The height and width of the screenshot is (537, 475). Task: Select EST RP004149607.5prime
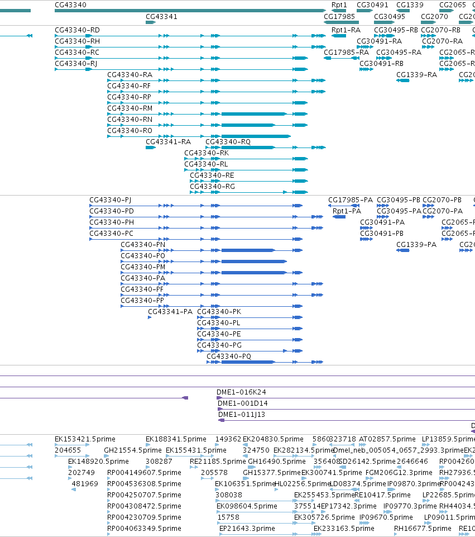[144, 473]
